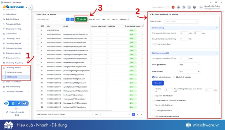Go to page 2 of account list

click(137, 114)
